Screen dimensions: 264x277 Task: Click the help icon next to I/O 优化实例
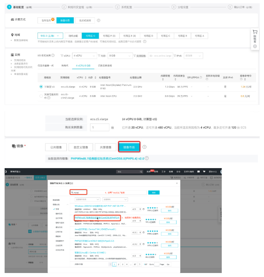[53, 56]
